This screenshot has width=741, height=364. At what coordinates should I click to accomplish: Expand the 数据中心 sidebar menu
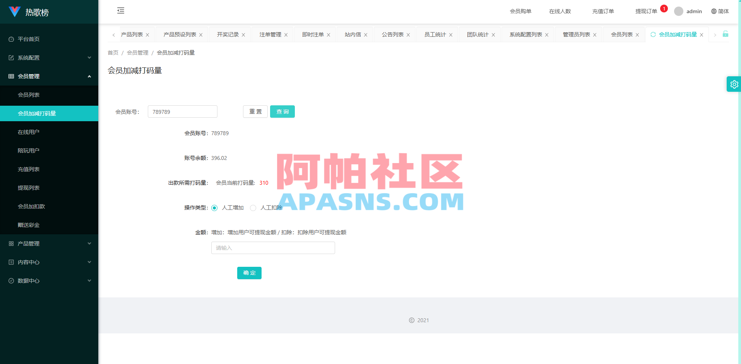coord(49,281)
